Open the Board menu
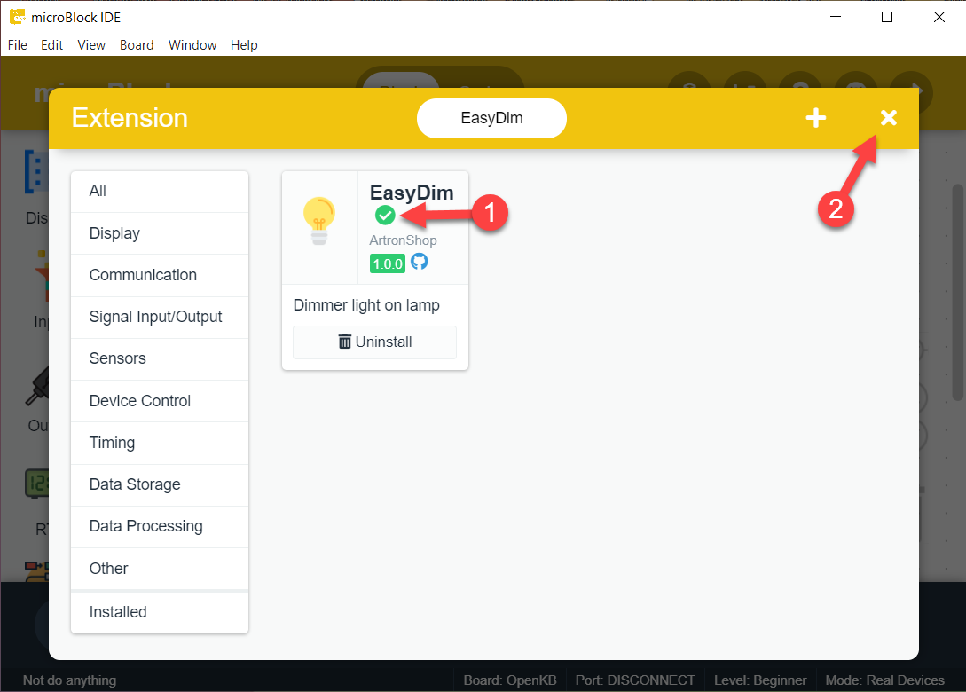The height and width of the screenshot is (692, 966). click(x=137, y=45)
